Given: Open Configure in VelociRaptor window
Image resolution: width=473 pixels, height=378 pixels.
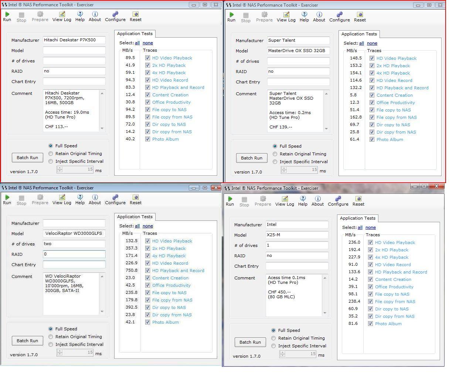Looking at the screenshot, I should click(115, 199).
